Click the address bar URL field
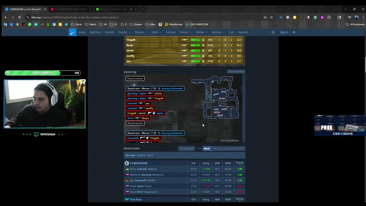The width and height of the screenshot is (366, 206). coord(146,17)
